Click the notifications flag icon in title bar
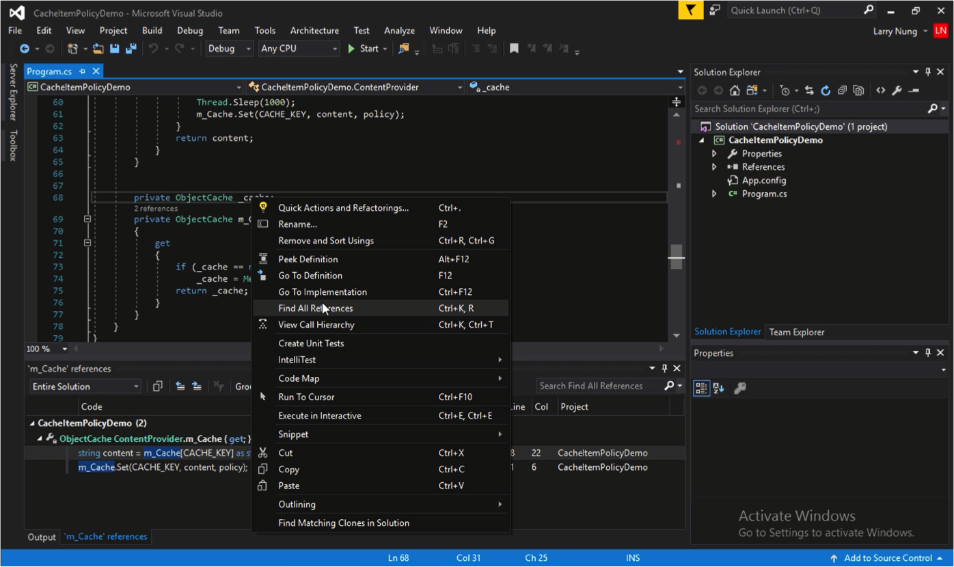 690,10
